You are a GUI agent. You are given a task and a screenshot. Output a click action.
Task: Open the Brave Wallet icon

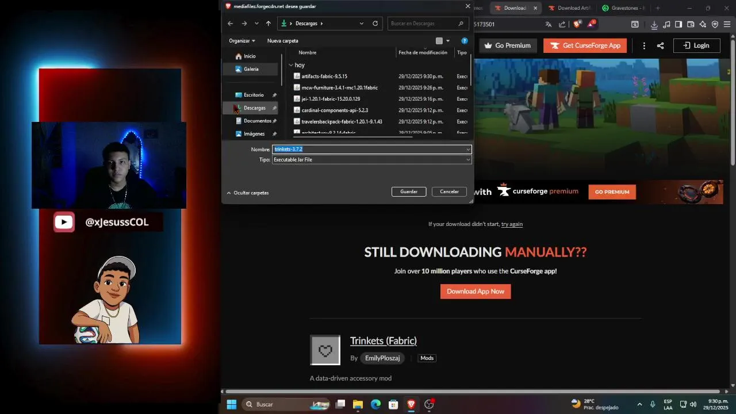click(691, 24)
